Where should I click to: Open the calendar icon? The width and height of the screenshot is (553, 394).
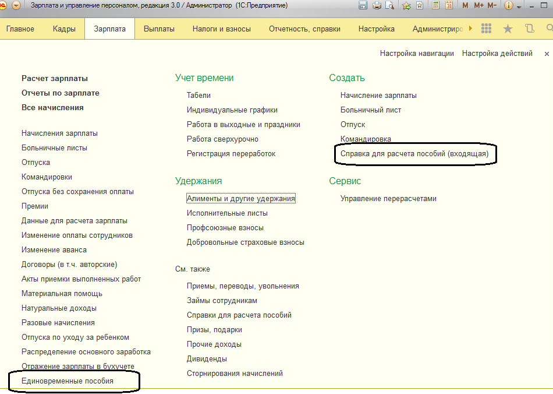click(449, 5)
